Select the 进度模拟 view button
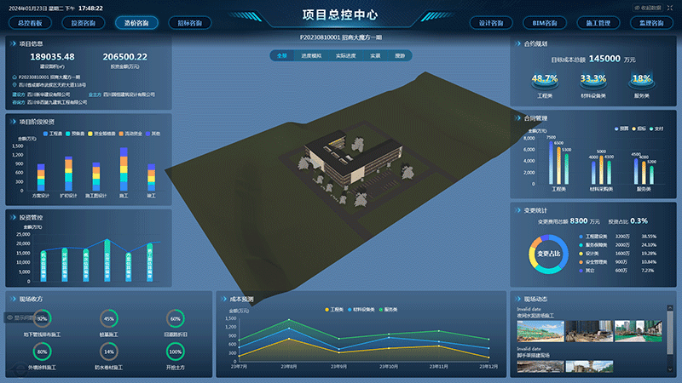Viewport: 682px width, 383px height. point(311,55)
